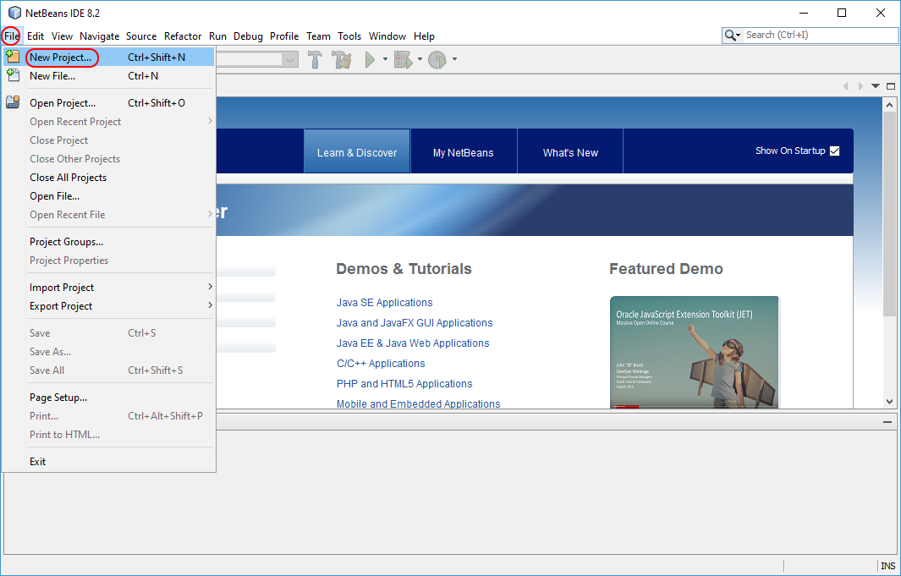Open the Java SE Applications link
Viewport: 901px width, 576px height.
click(384, 303)
